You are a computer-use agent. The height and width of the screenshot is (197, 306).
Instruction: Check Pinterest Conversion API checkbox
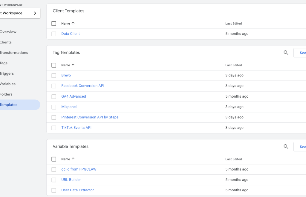(54, 117)
